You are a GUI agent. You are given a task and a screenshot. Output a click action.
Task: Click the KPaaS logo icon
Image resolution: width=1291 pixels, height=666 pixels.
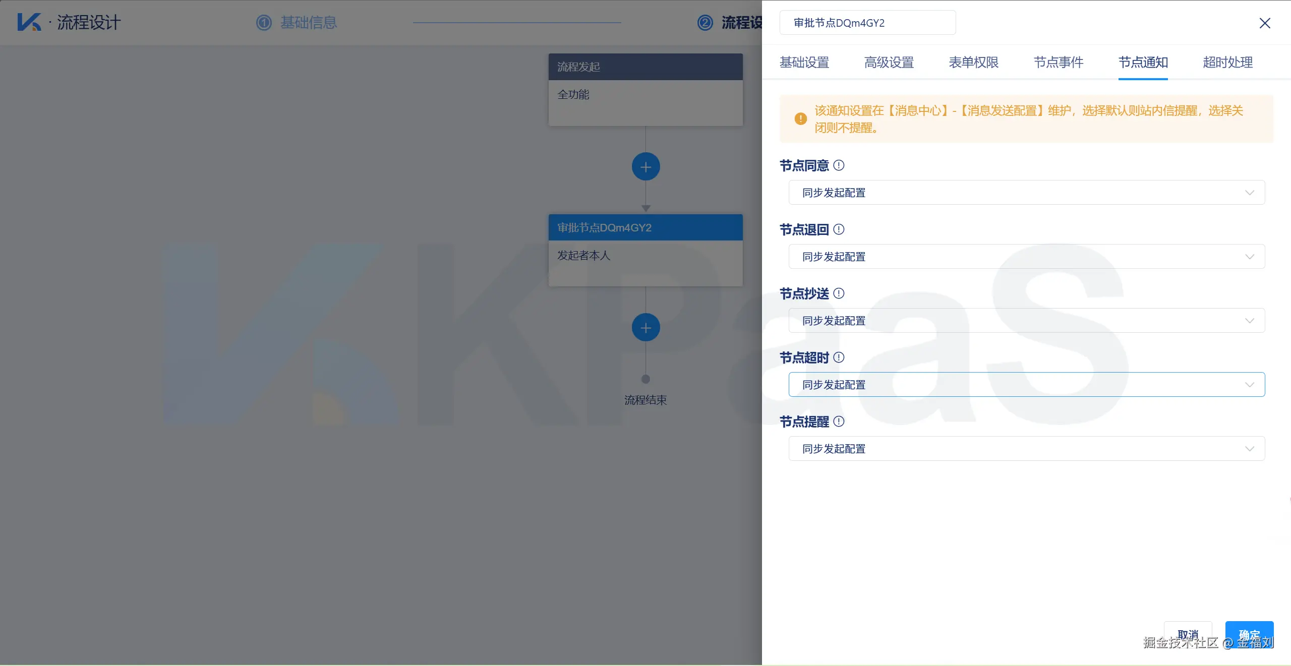29,22
